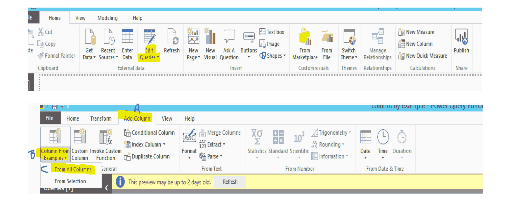Image resolution: width=505 pixels, height=202 pixels.
Task: Click the preview info icon
Action: tap(120, 182)
